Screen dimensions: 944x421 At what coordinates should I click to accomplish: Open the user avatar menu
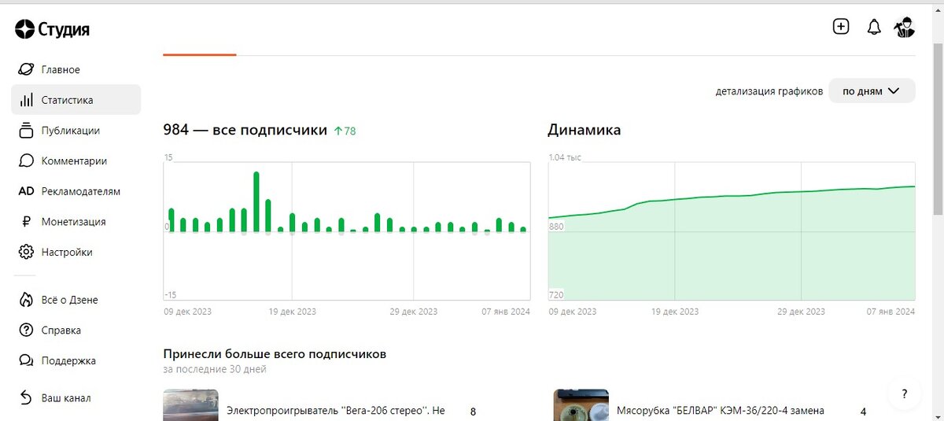click(904, 27)
